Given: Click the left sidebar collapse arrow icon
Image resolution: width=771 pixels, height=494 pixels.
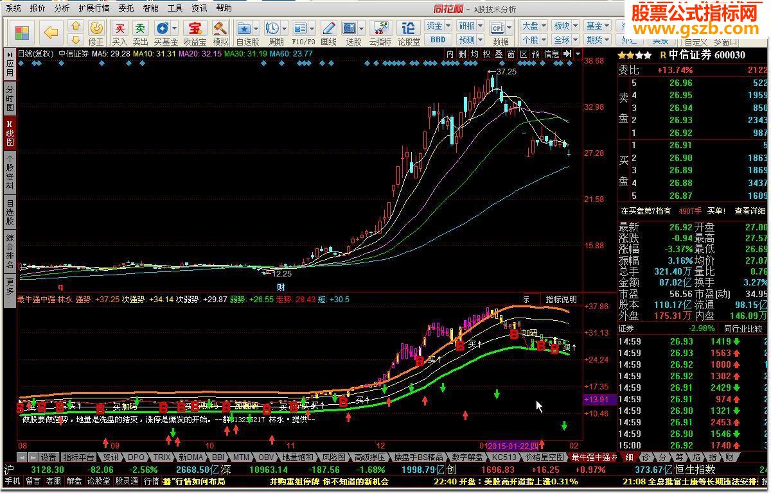Looking at the screenshot, I should (10, 54).
